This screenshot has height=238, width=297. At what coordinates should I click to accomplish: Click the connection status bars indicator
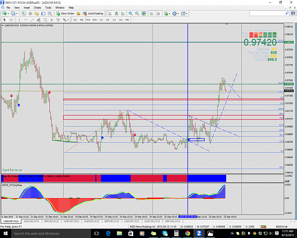(263, 227)
